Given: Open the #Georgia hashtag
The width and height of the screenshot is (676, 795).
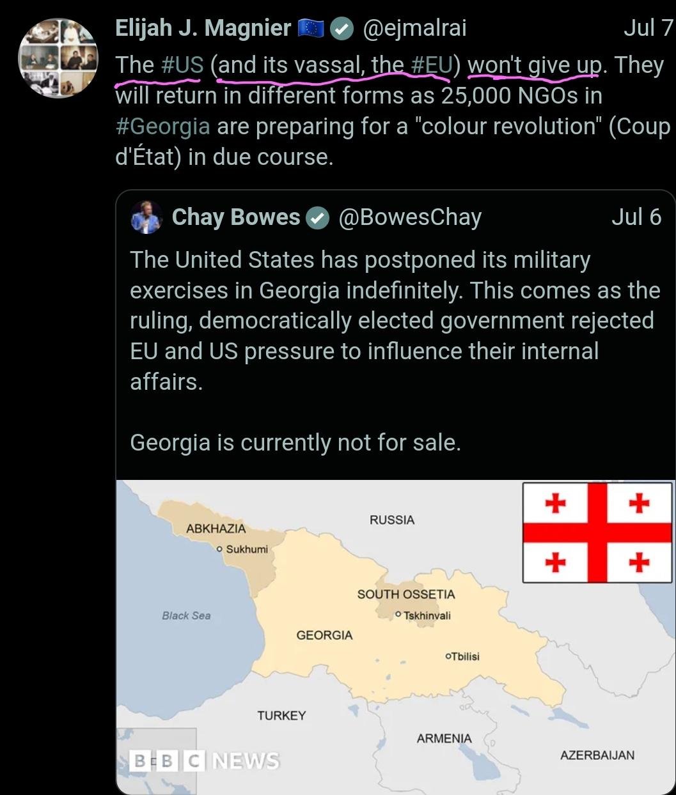Looking at the screenshot, I should point(162,127).
